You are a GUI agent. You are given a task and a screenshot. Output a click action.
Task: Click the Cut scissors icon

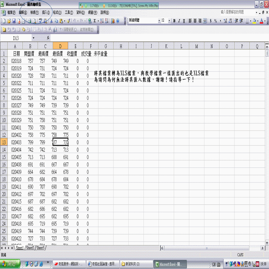[51, 21]
